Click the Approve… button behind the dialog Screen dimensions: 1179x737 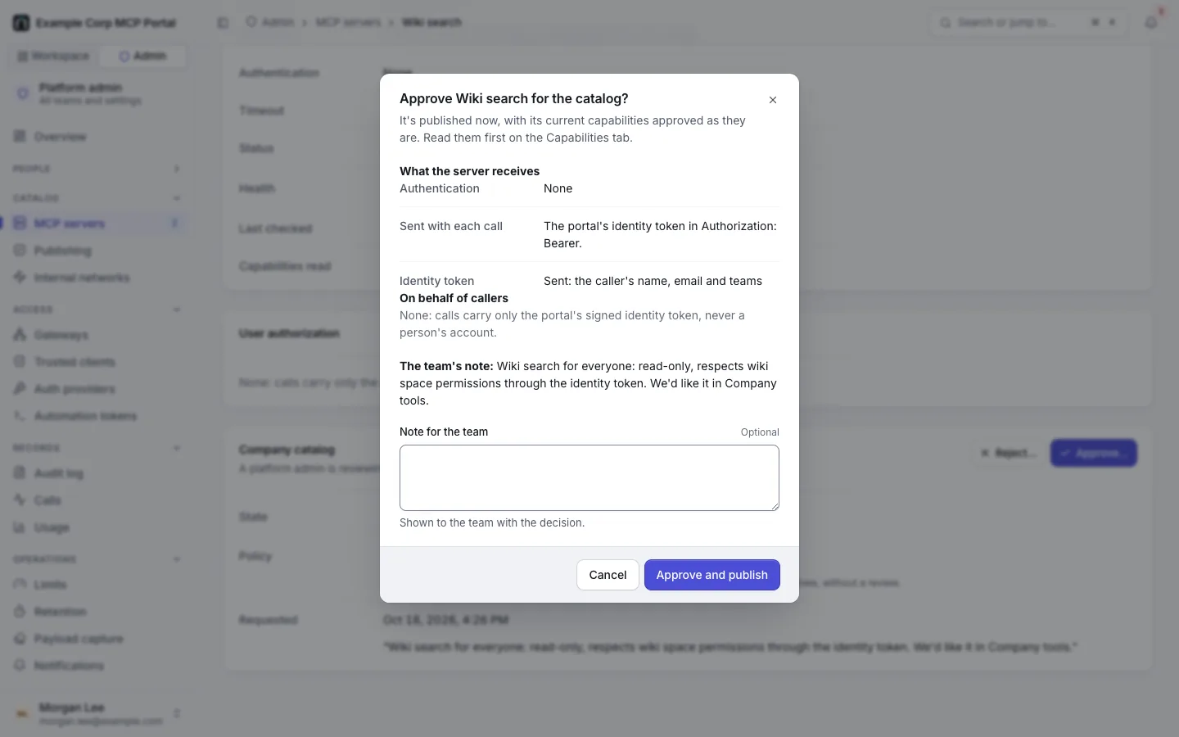coord(1094,453)
